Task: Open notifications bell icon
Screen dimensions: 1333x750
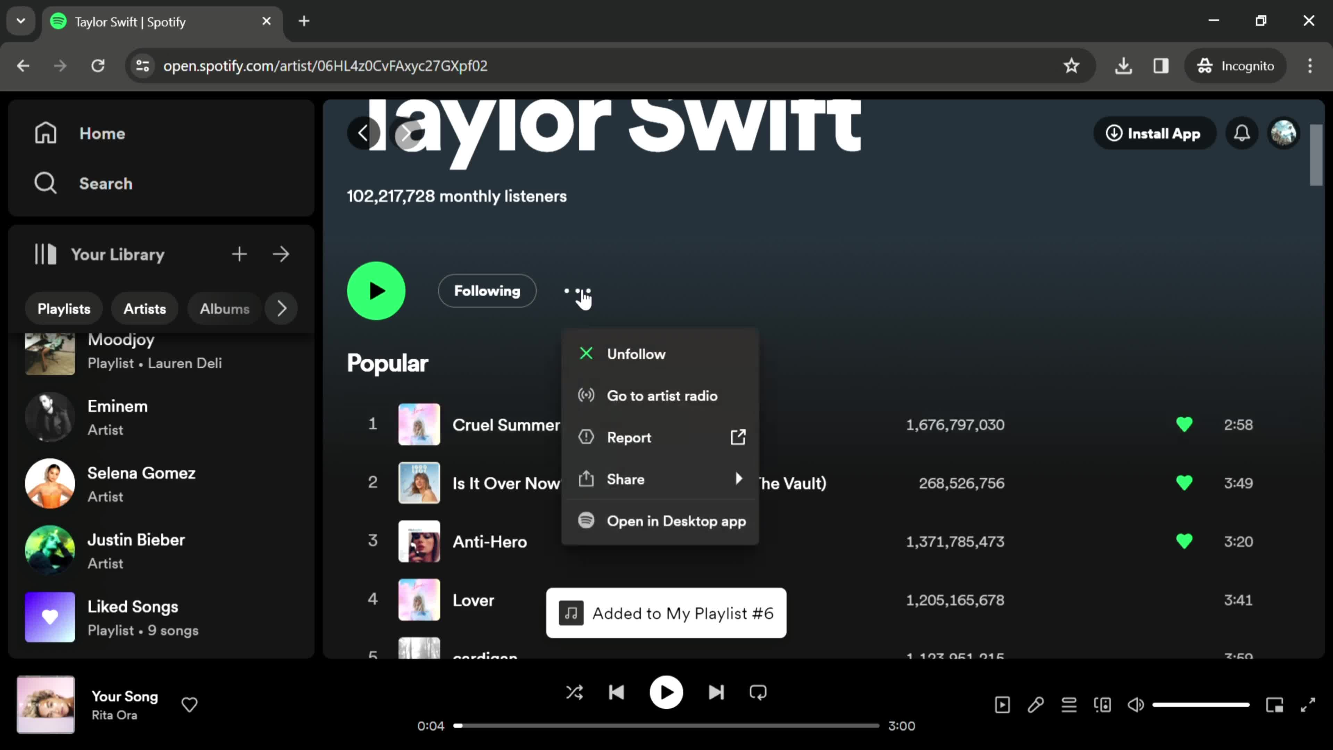Action: click(1242, 134)
